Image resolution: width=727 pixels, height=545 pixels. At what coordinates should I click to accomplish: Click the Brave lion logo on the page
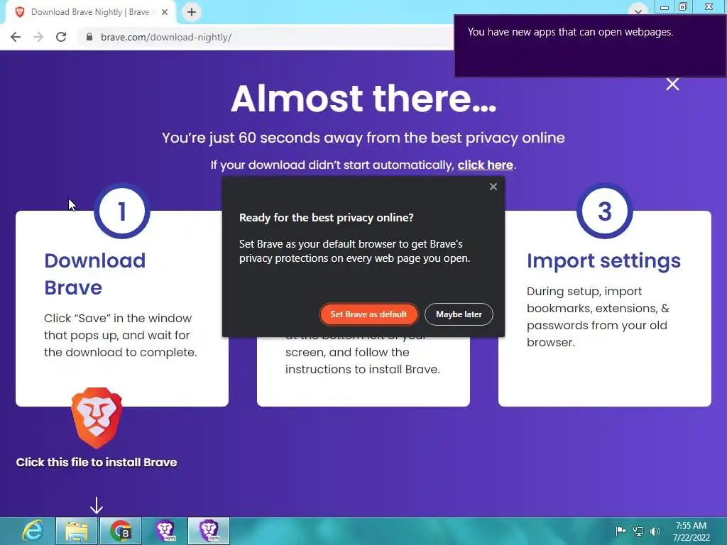pyautogui.click(x=97, y=417)
